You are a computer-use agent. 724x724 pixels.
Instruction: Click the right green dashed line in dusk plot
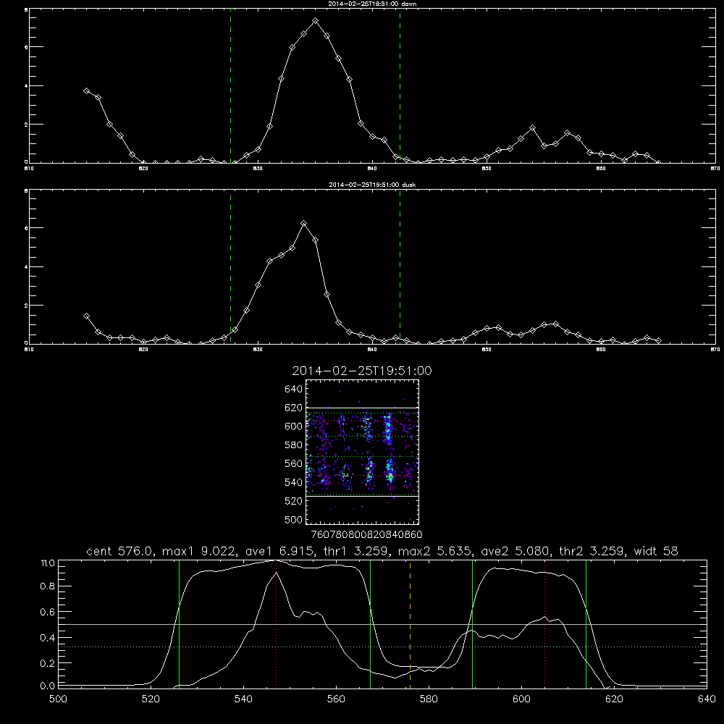pyautogui.click(x=400, y=266)
